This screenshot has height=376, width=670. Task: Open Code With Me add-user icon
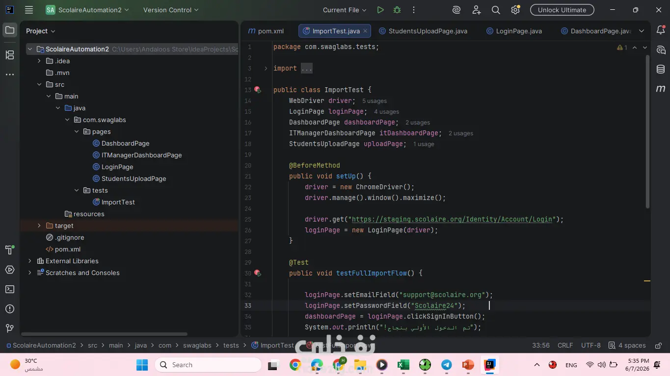coord(476,10)
